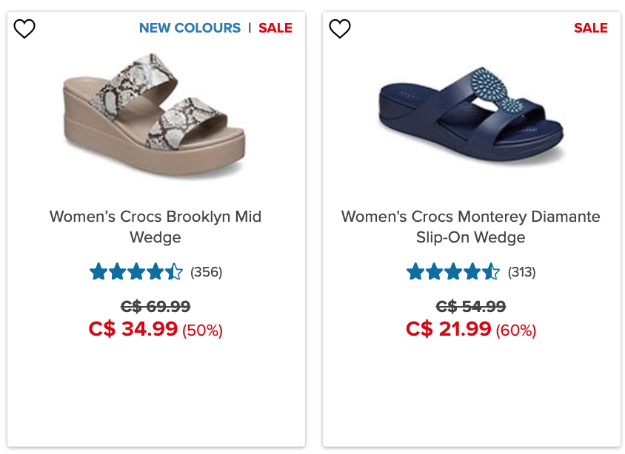Click the Brooklyn wedge star rating
Screen dimensions: 625x454
click(x=136, y=272)
